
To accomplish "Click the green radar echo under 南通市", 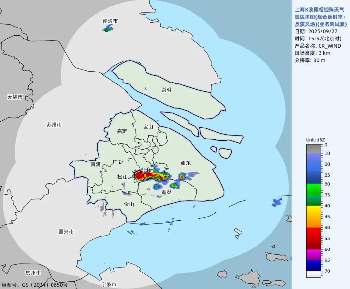I will click(x=107, y=29).
